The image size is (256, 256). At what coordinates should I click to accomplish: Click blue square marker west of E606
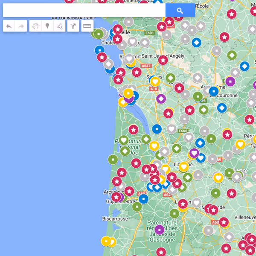157,129
